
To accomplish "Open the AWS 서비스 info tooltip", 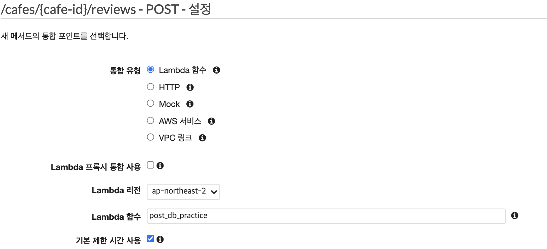I will click(x=212, y=121).
